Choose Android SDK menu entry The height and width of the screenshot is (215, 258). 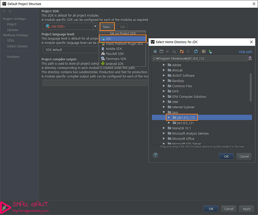tap(123, 64)
